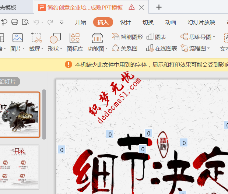The height and width of the screenshot is (194, 228).
Task: Open the 设计 ribbon tab
Action: click(126, 22)
